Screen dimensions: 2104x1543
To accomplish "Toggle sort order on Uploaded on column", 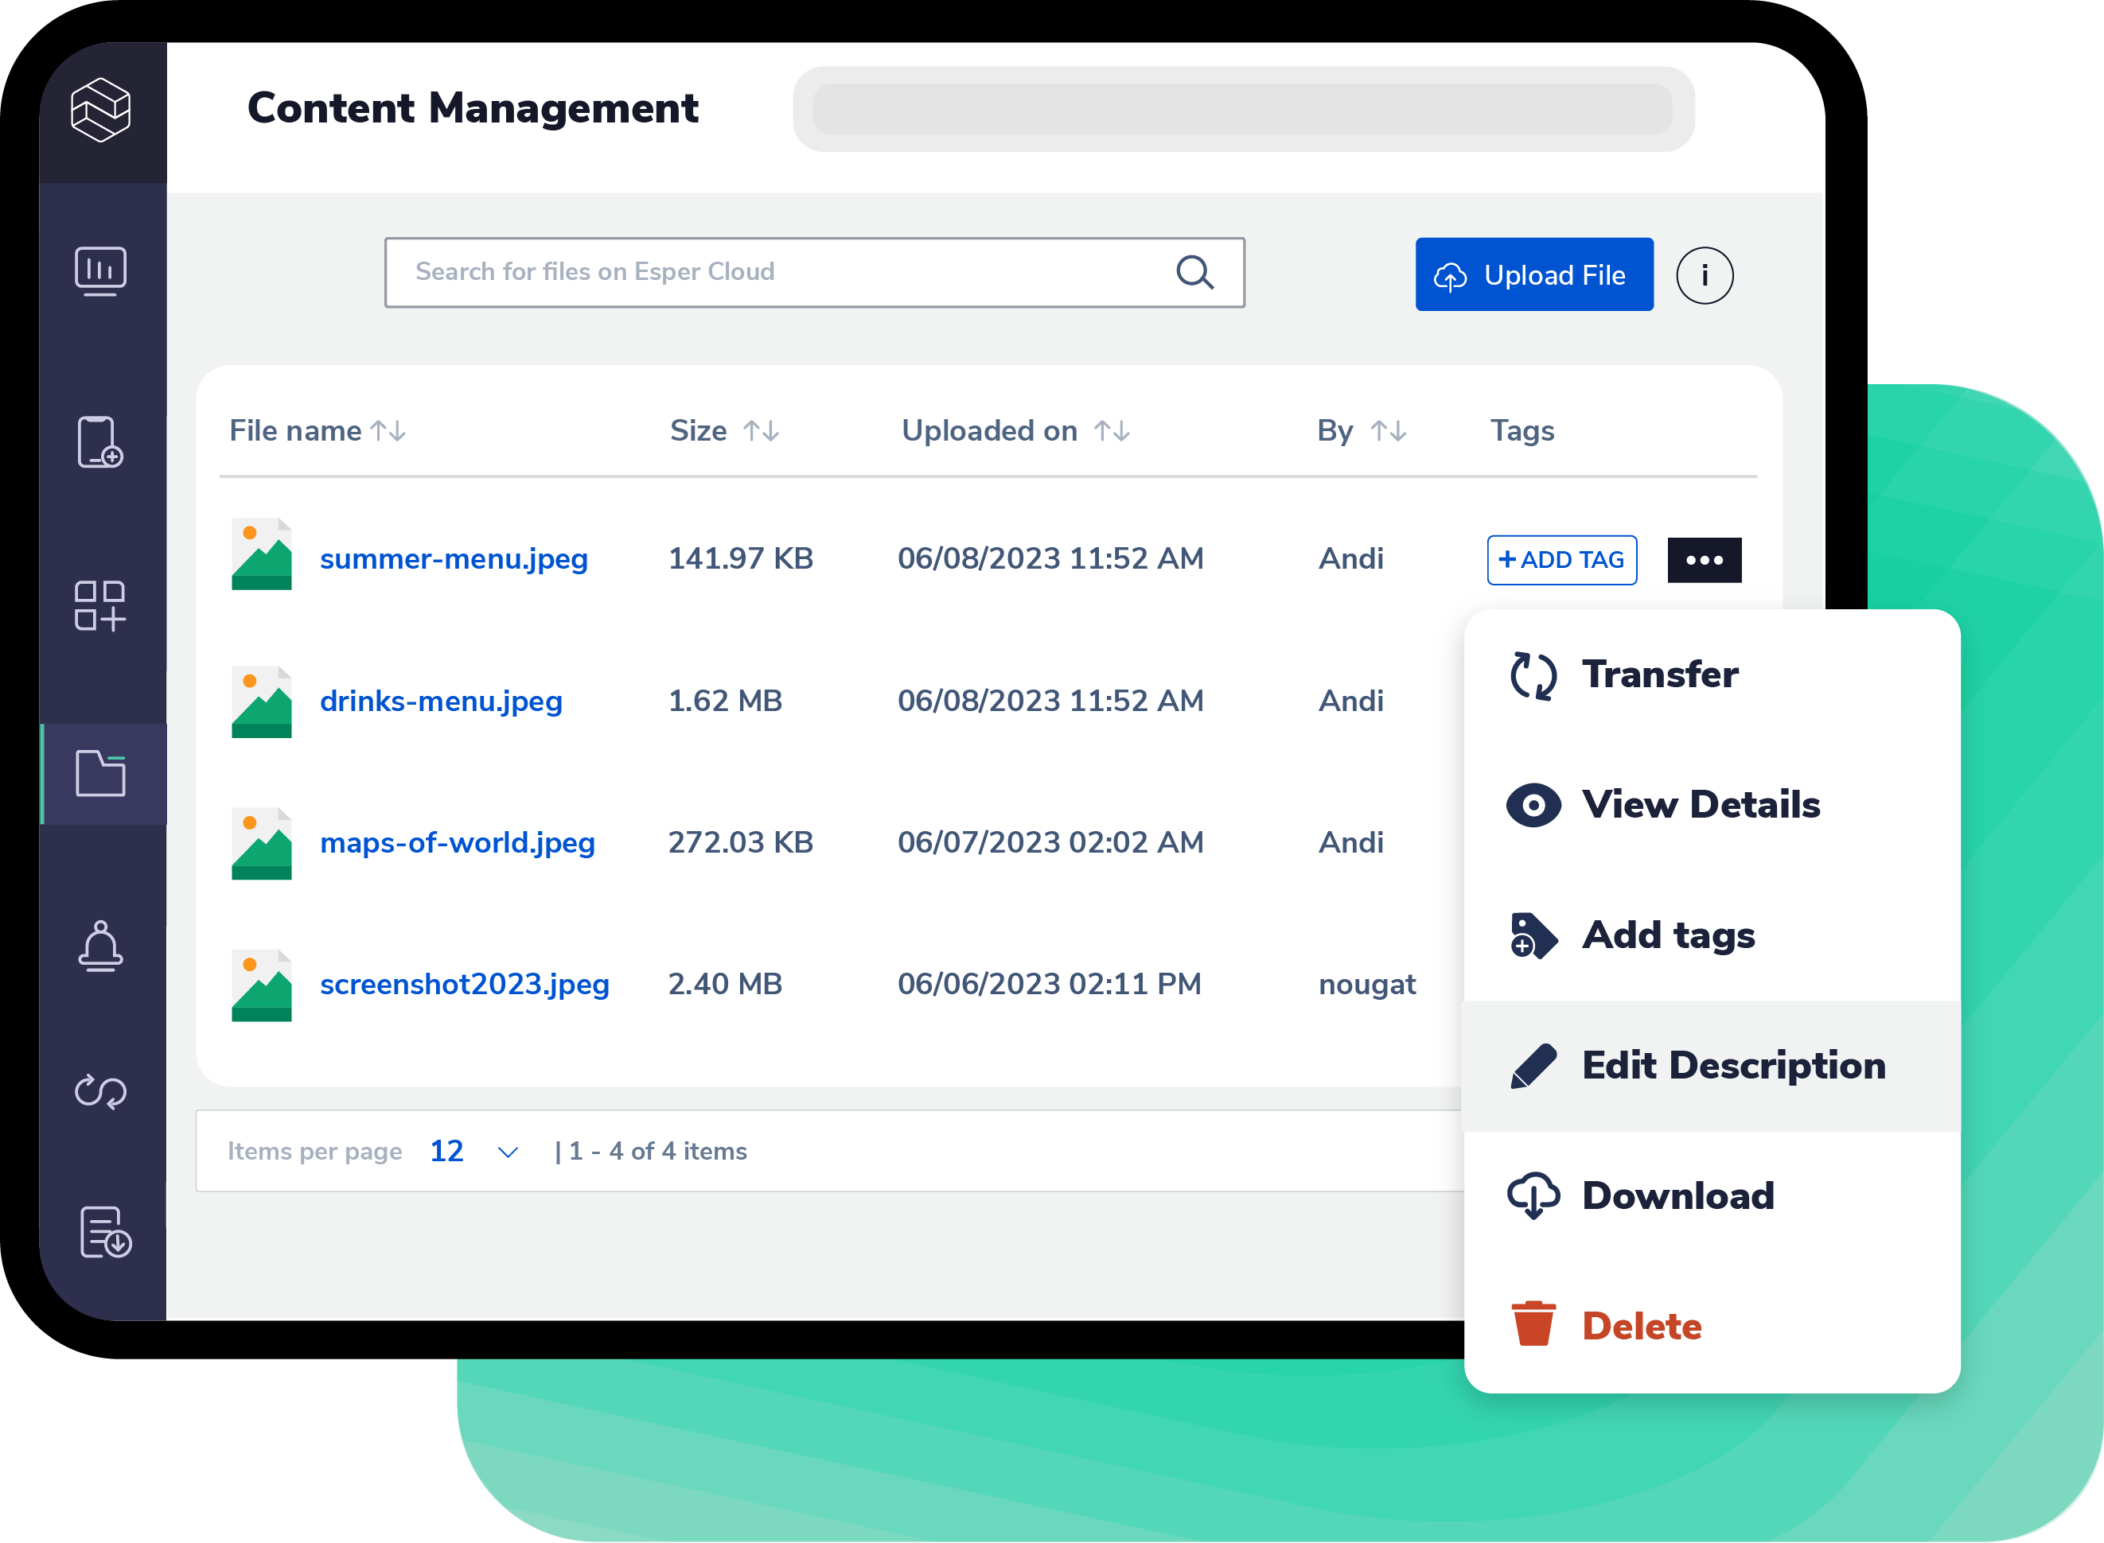I will (1113, 430).
